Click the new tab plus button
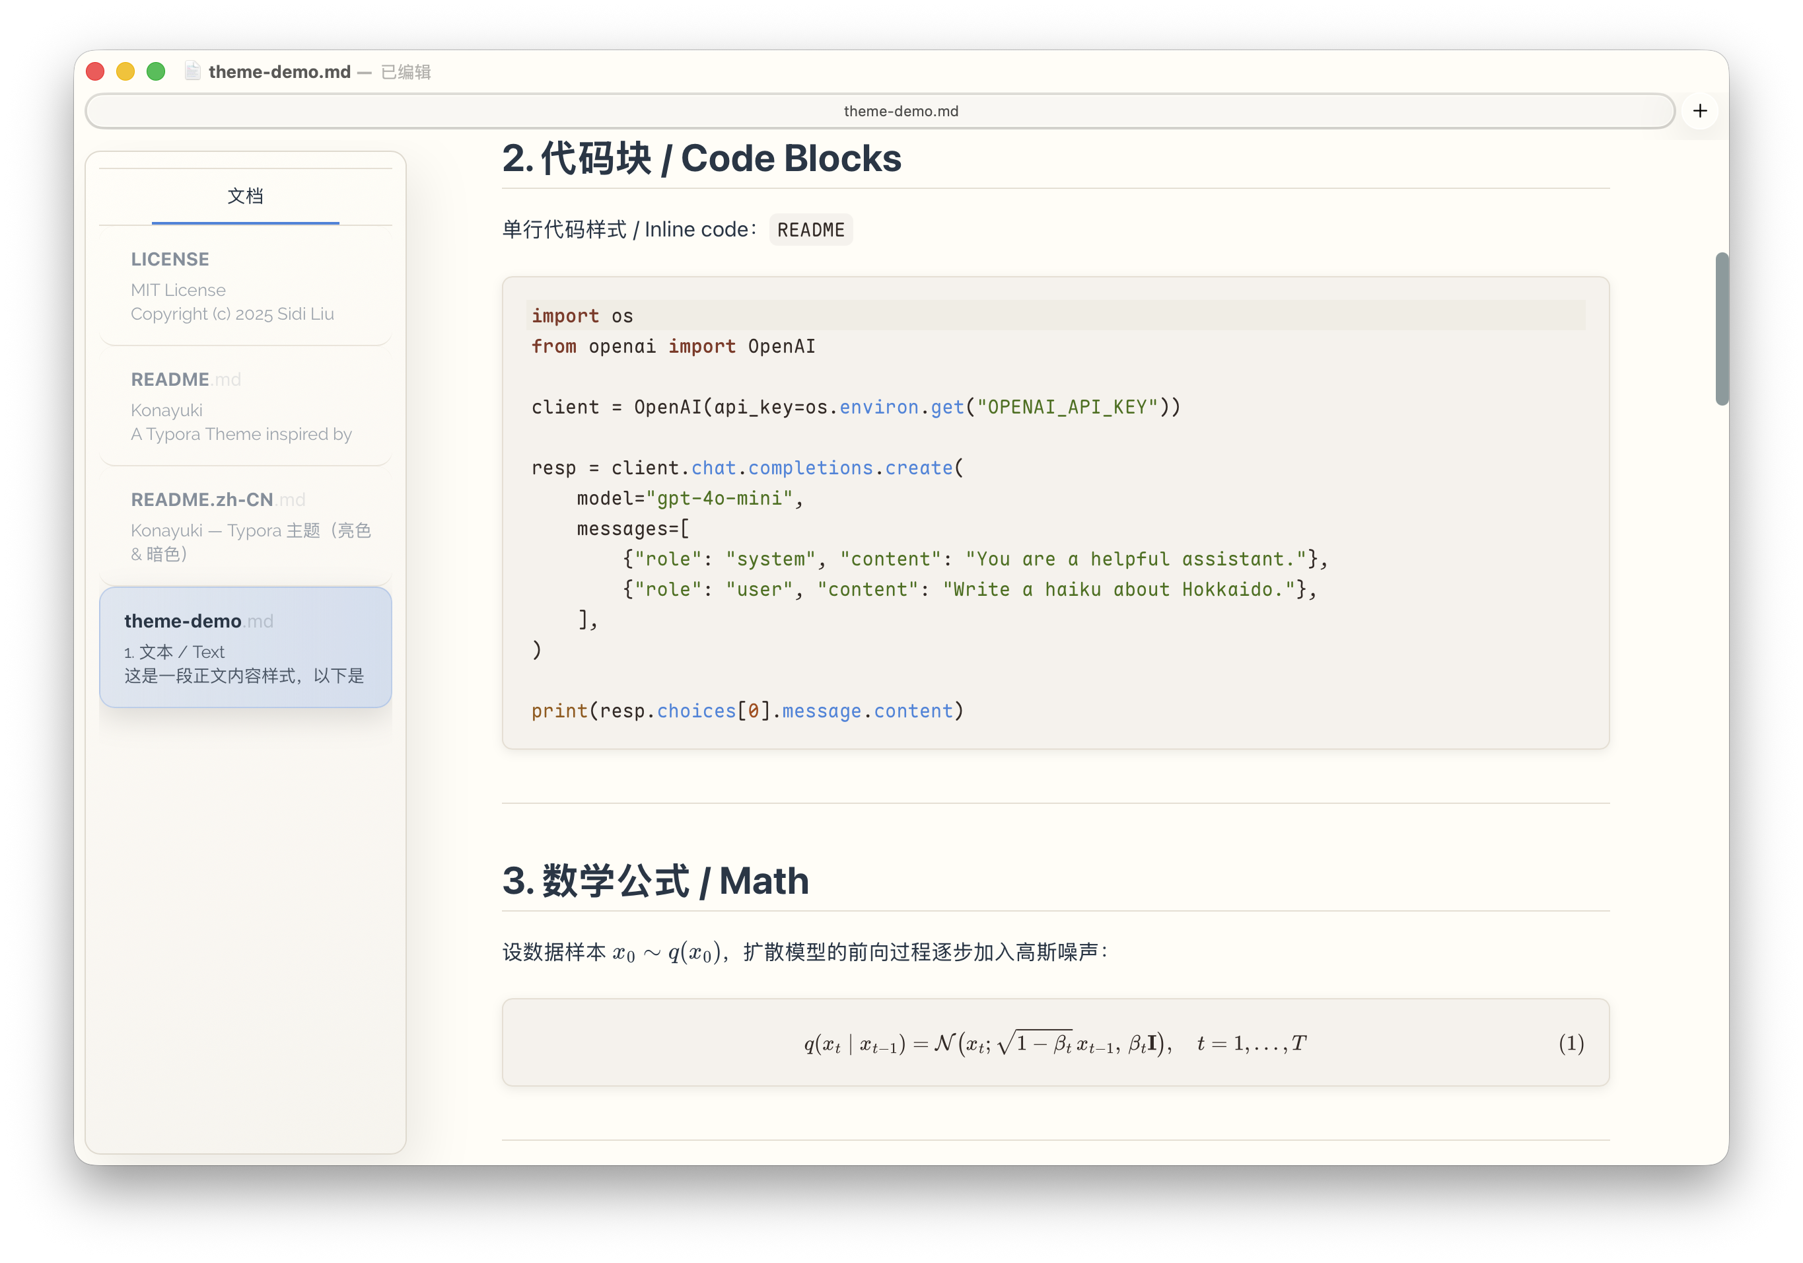 1699,111
